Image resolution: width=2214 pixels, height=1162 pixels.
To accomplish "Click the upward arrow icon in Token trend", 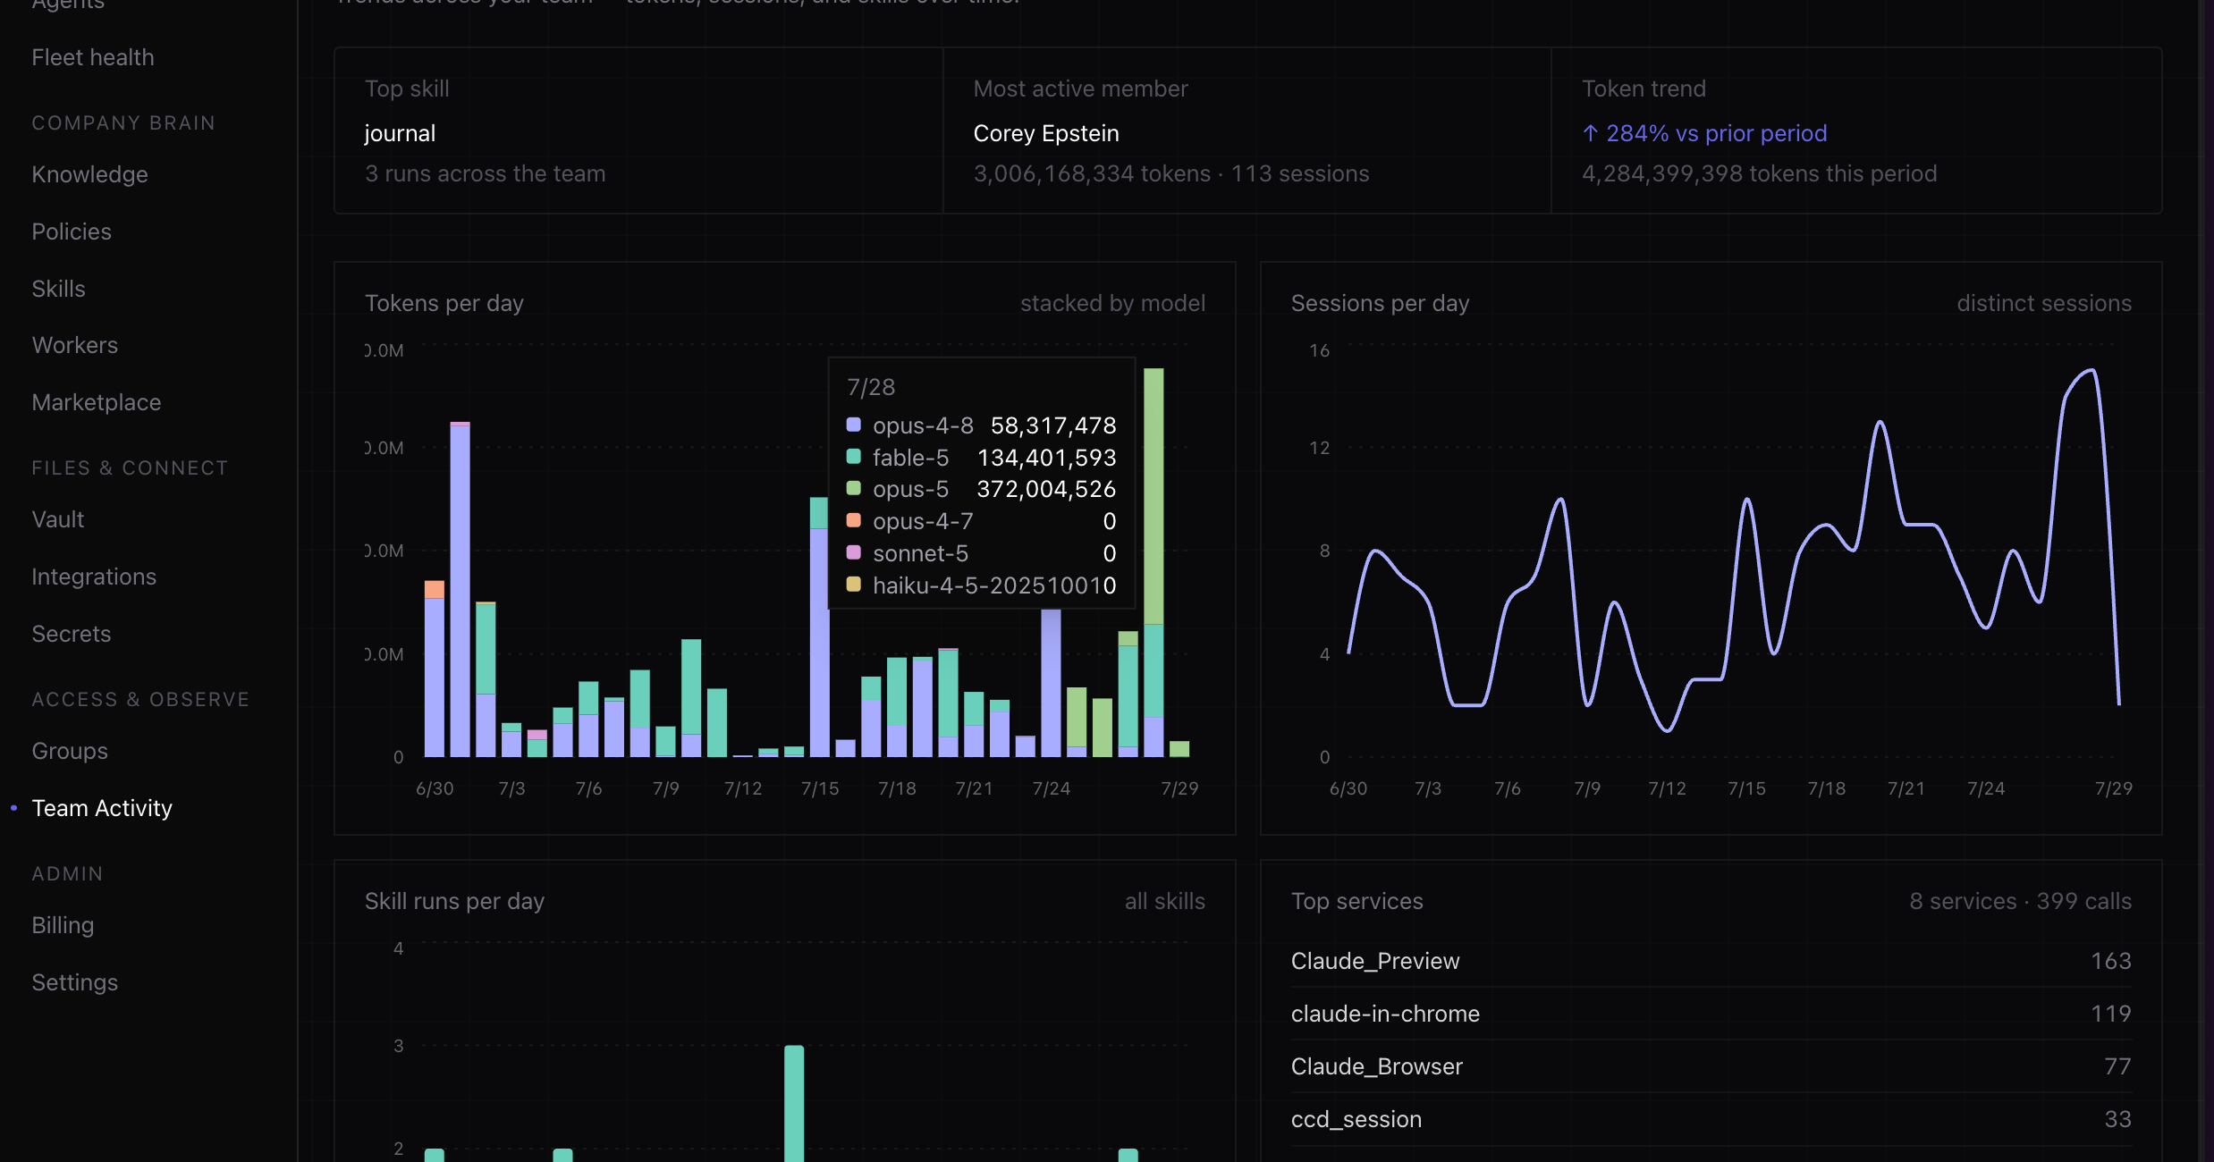I will tap(1590, 133).
